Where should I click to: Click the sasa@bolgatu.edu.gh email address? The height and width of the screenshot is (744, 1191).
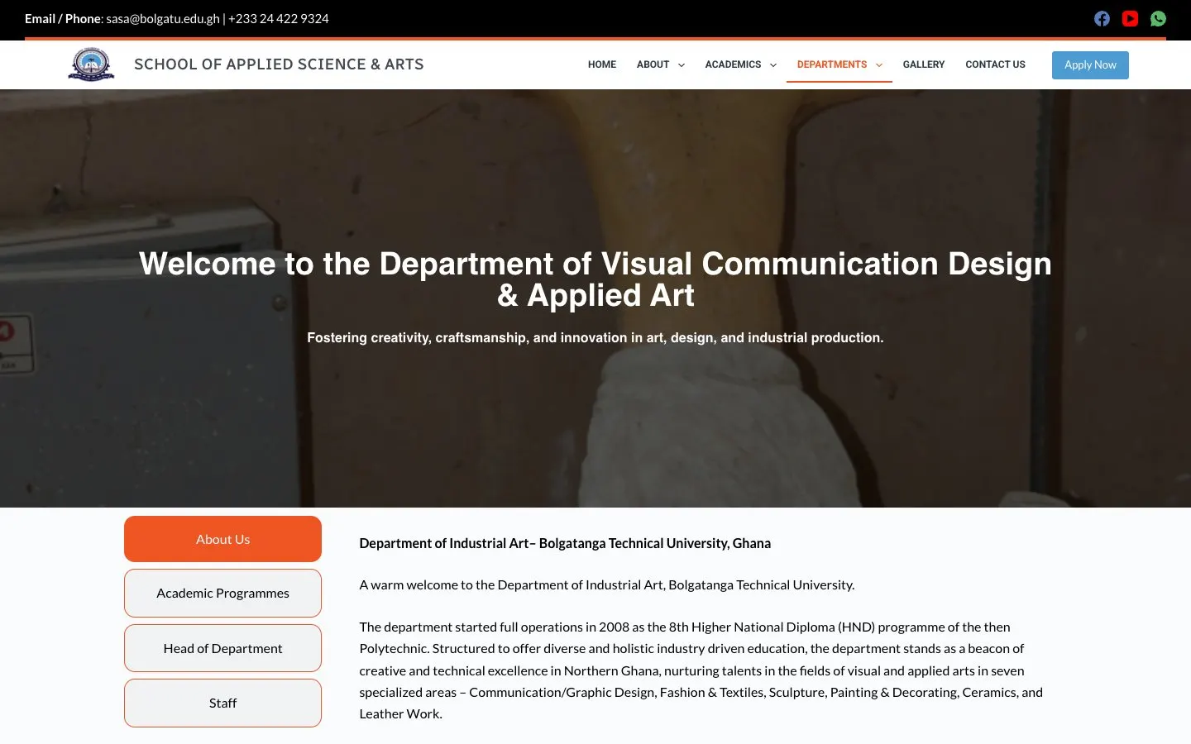click(x=163, y=18)
